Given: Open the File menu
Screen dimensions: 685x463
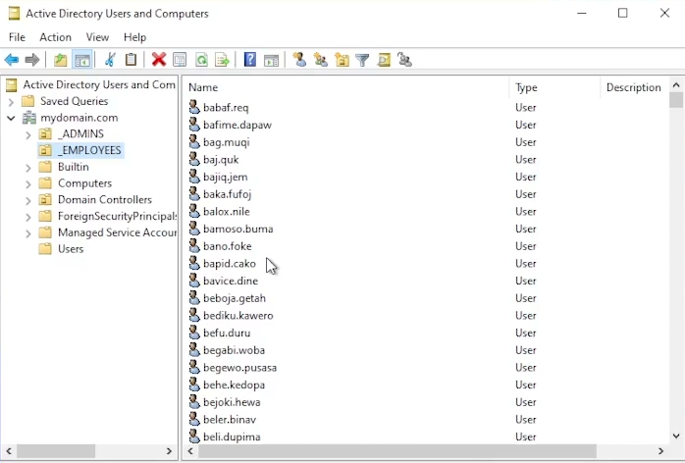Looking at the screenshot, I should coord(17,37).
